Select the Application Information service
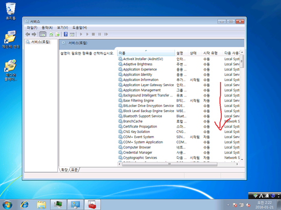 (x=140, y=80)
